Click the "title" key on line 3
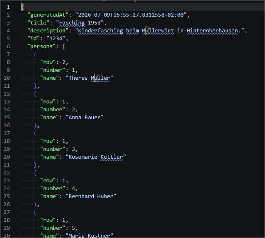The height and width of the screenshot is (238, 265). (x=39, y=23)
